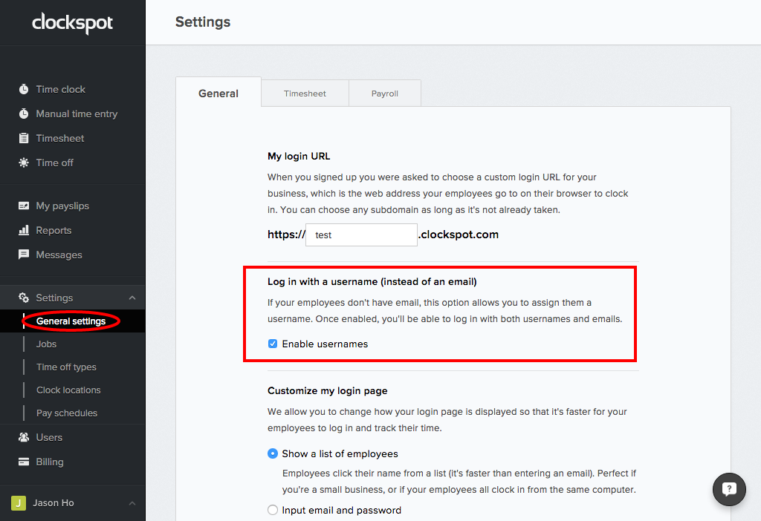This screenshot has width=761, height=521.
Task: Open the Time off page
Action: 55,163
